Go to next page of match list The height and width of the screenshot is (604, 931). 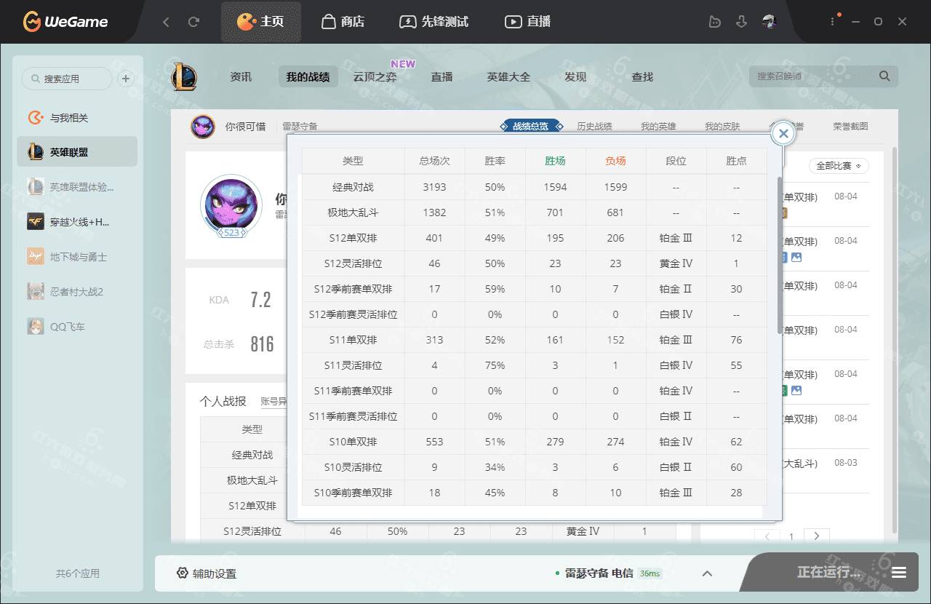click(817, 536)
